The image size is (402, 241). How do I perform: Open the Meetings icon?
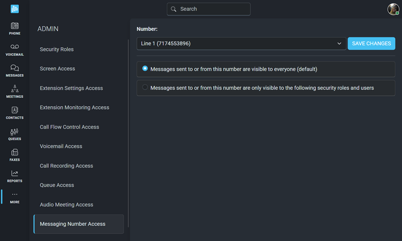coord(15,89)
